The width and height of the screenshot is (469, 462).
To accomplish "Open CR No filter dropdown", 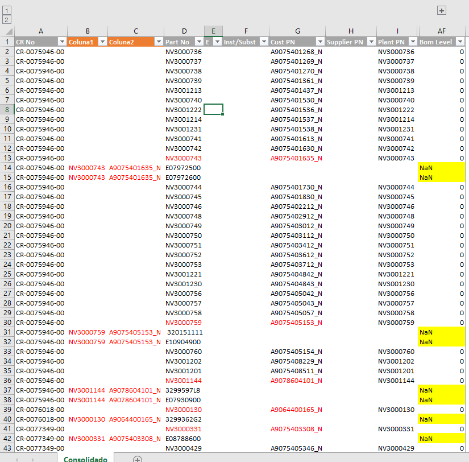I will (x=62, y=42).
